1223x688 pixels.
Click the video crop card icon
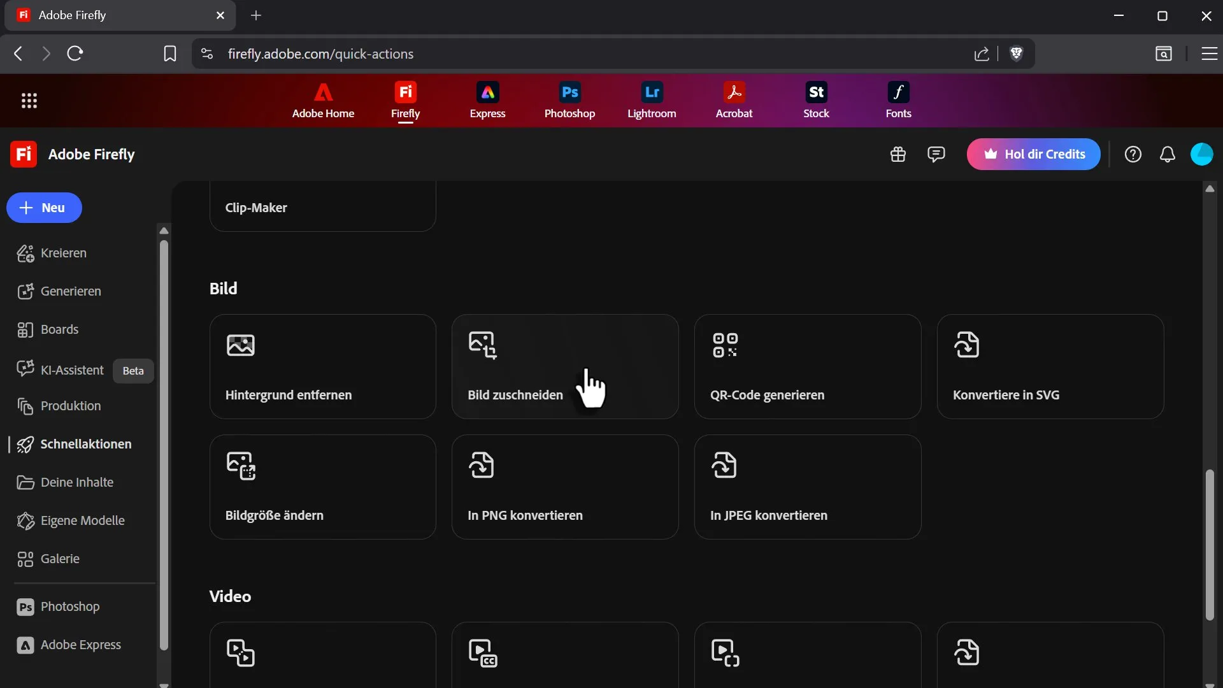tap(725, 653)
